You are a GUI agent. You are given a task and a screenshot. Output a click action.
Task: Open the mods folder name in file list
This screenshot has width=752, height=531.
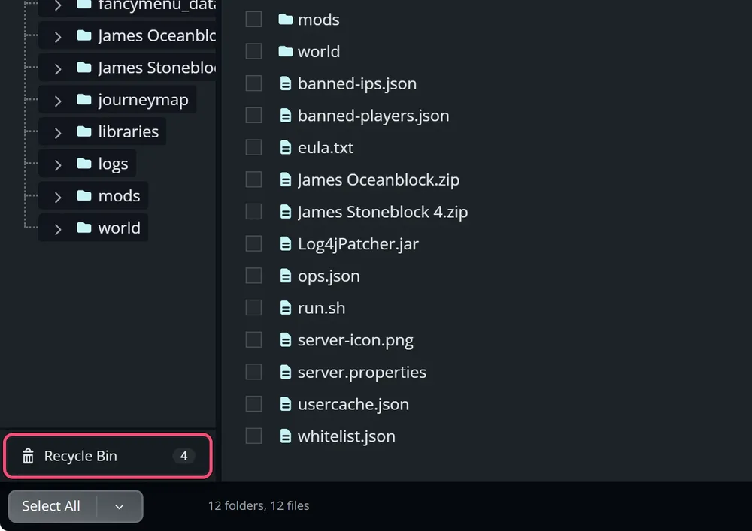[318, 20]
